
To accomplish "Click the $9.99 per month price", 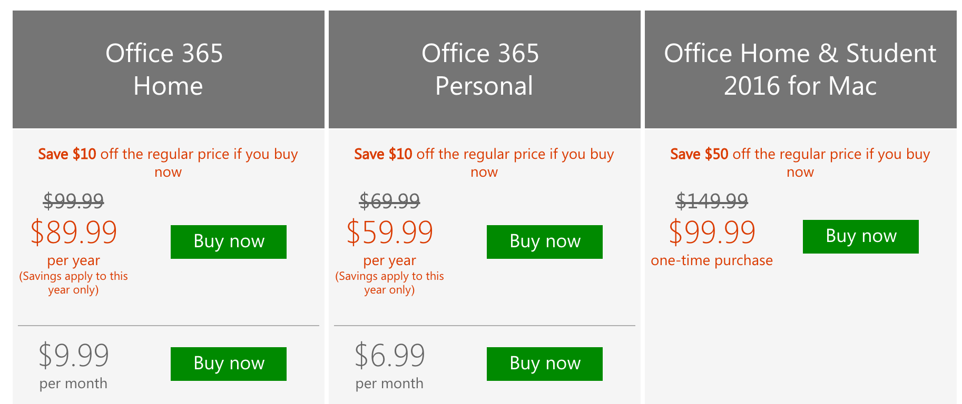I will [74, 355].
